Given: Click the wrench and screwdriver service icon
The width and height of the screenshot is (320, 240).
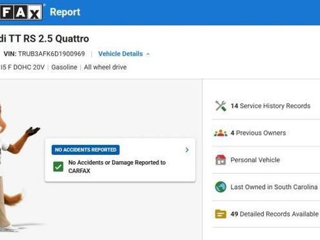Looking at the screenshot, I should [220, 106].
